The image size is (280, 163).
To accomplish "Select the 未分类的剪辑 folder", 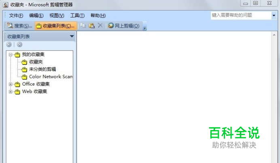I will pyautogui.click(x=42, y=69).
